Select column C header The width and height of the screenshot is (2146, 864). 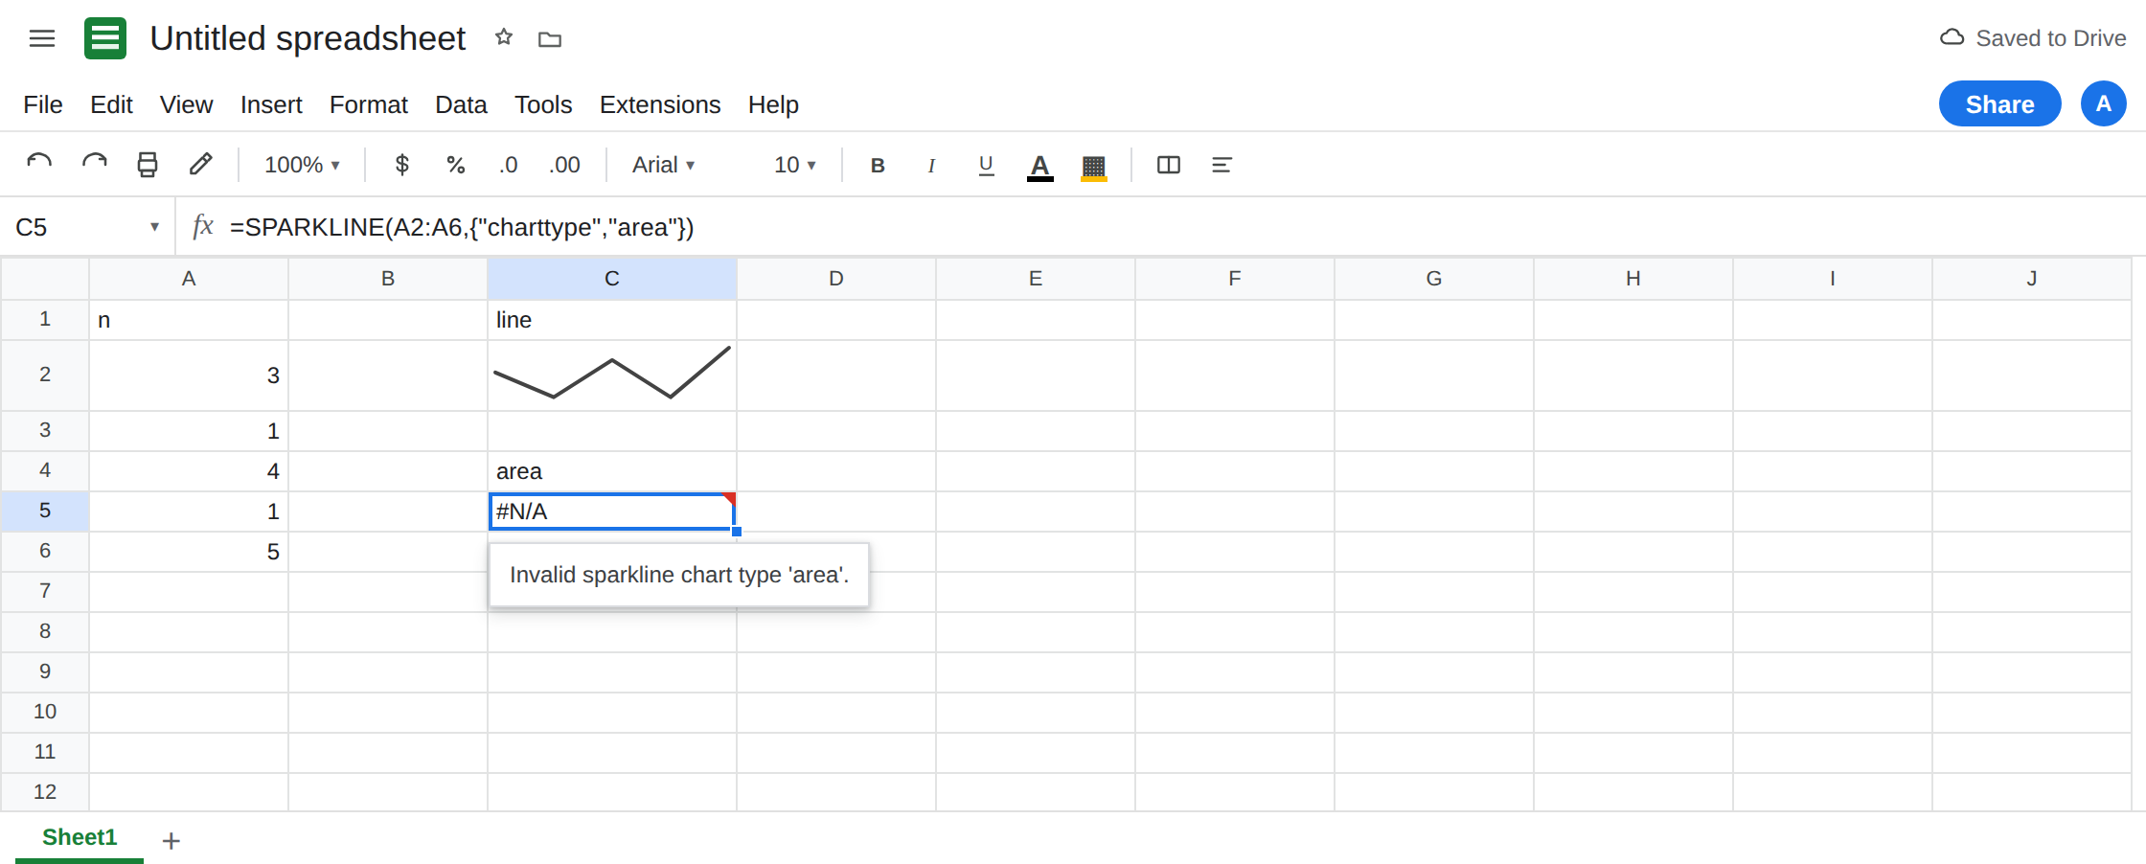pos(612,279)
